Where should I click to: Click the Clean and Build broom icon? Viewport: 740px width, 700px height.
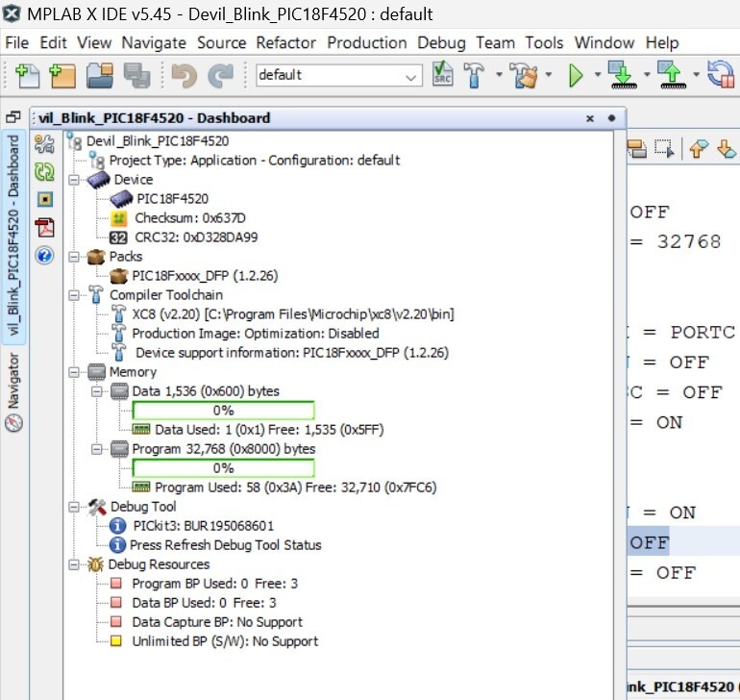525,75
